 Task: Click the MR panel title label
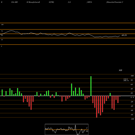[x=120, y=70]
